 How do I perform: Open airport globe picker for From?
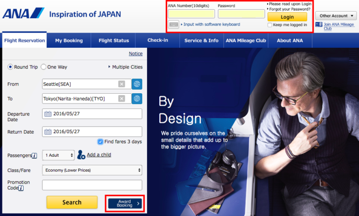click(137, 84)
